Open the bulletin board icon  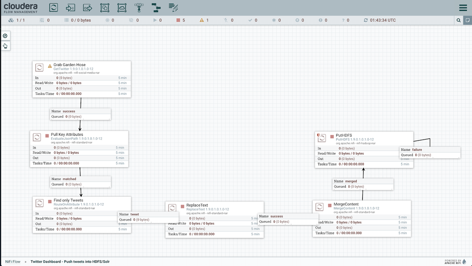[x=467, y=20]
